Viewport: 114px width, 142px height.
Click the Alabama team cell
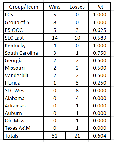tap(23, 98)
